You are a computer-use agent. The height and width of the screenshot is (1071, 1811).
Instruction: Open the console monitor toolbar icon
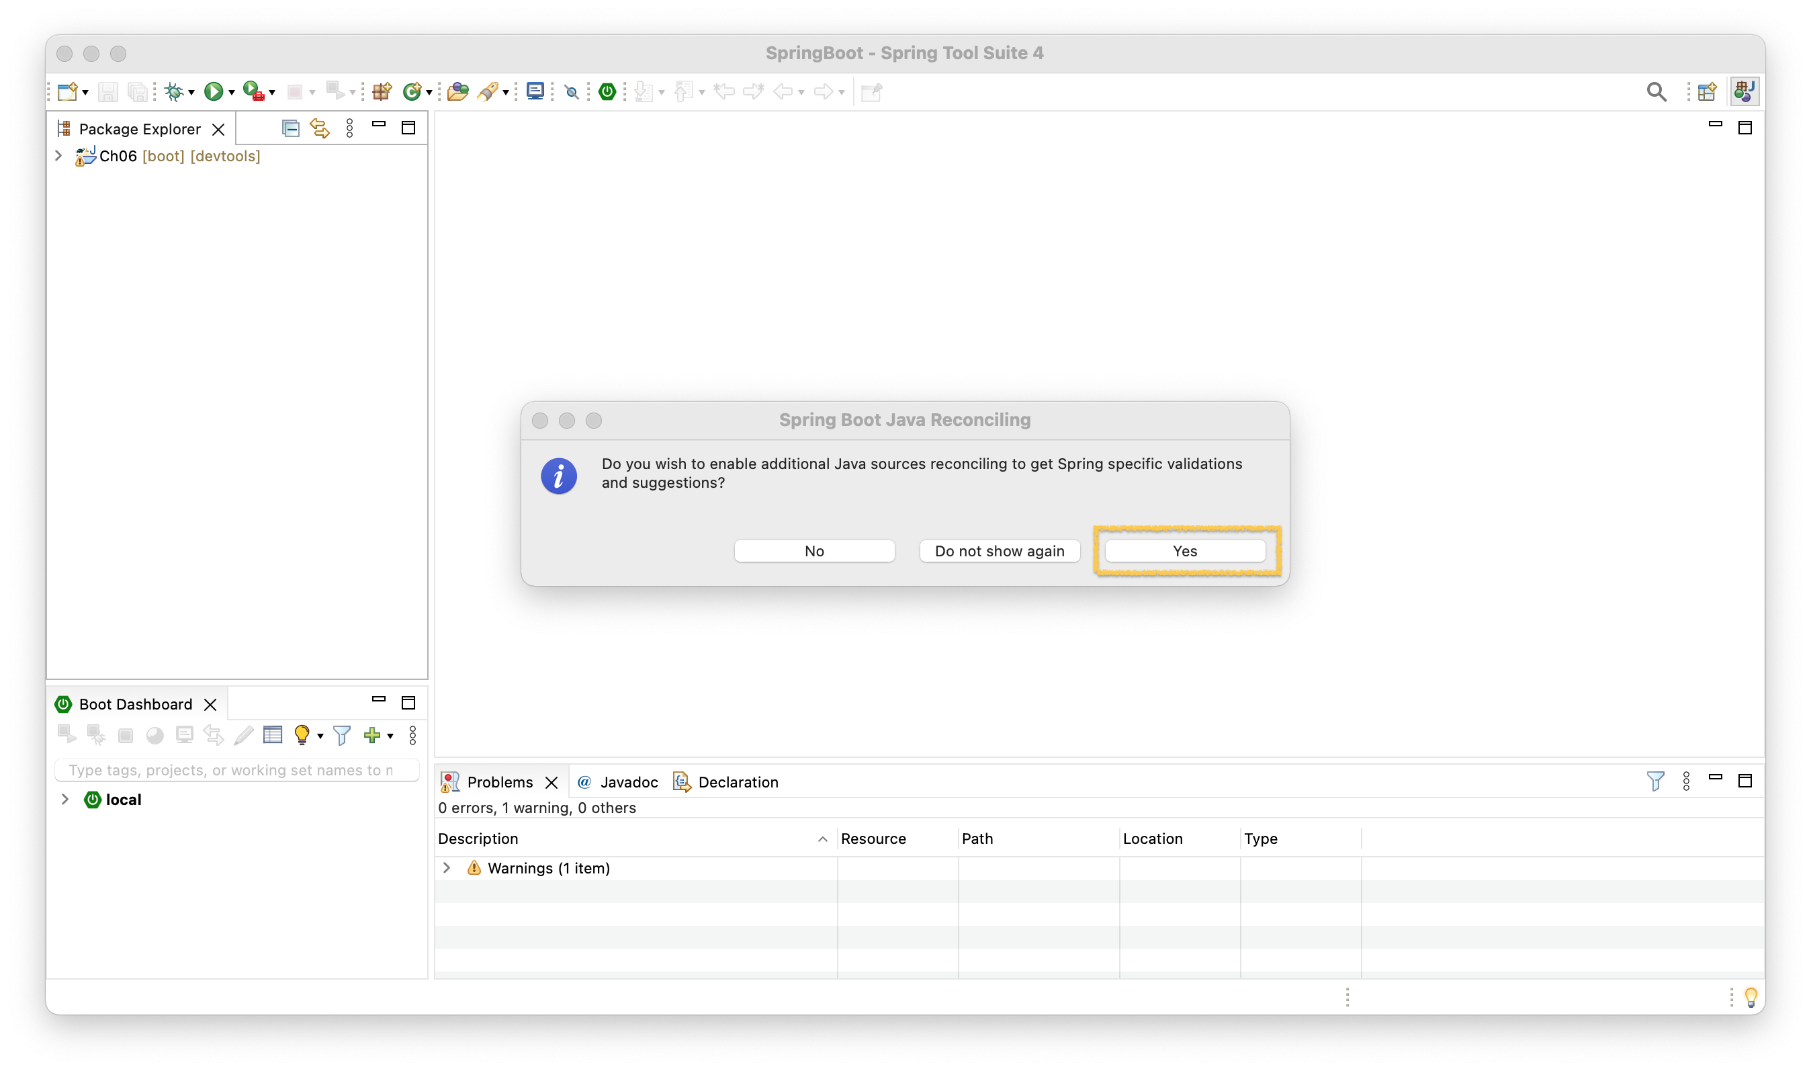click(535, 91)
